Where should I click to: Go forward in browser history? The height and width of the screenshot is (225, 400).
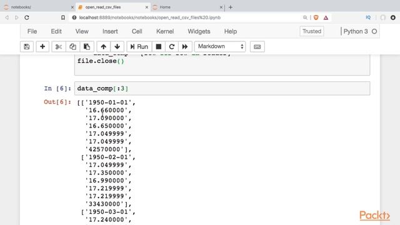tap(17, 17)
